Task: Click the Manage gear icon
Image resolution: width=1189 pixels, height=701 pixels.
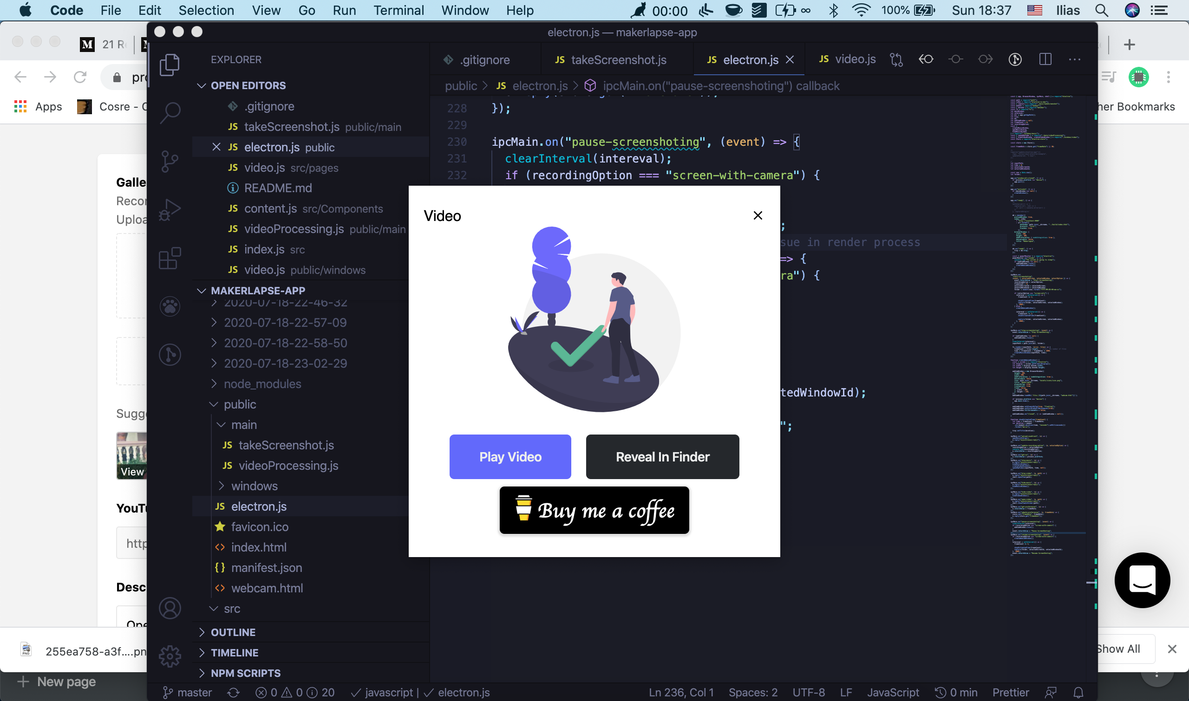Action: click(x=170, y=656)
